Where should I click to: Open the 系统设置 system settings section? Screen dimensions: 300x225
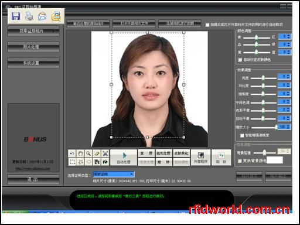[x=33, y=63]
